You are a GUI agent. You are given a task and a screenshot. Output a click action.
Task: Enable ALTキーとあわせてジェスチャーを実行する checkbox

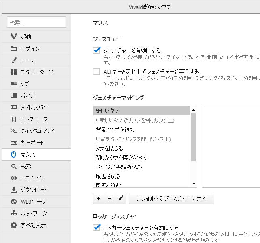click(x=96, y=72)
